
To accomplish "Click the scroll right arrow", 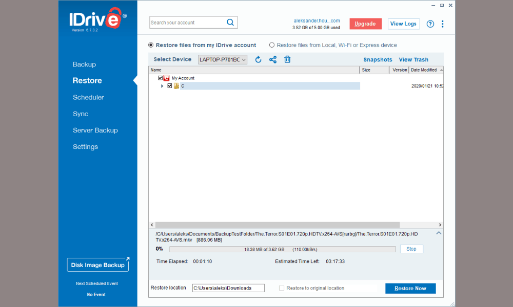I will (440, 225).
